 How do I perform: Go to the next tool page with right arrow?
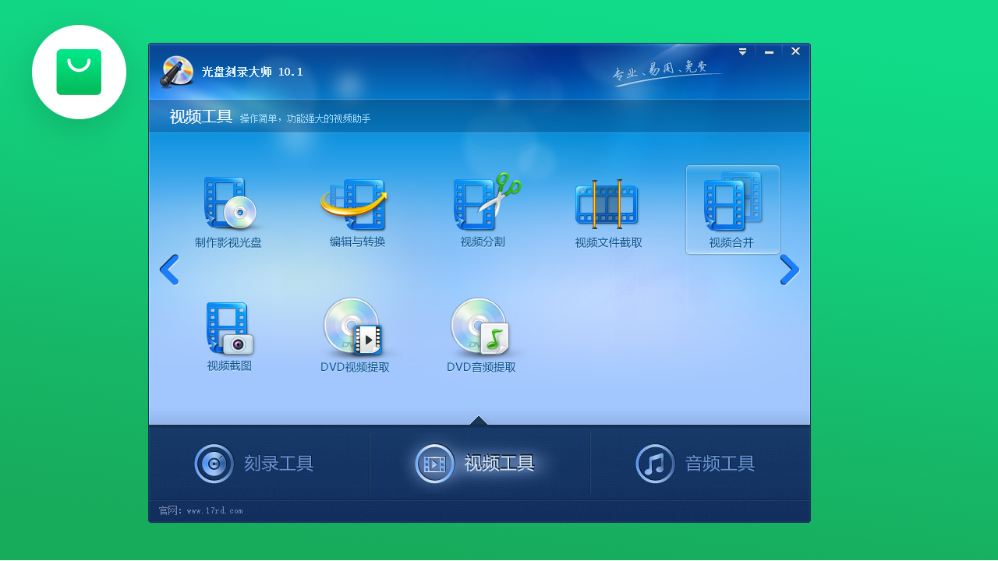click(x=790, y=270)
